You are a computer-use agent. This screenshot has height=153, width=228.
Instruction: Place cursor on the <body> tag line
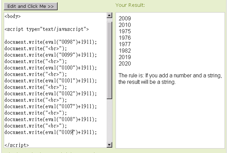12,16
